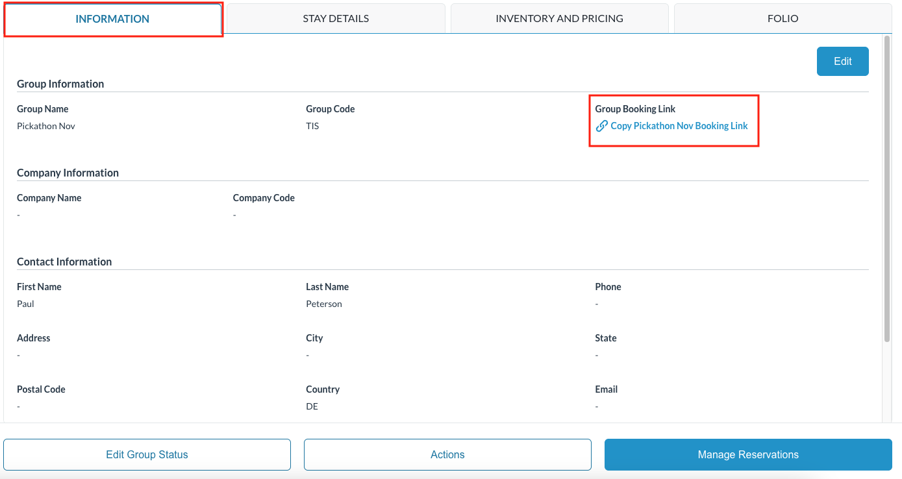Image resolution: width=902 pixels, height=479 pixels.
Task: Click the group name value Pickathon Nov
Action: click(x=46, y=126)
